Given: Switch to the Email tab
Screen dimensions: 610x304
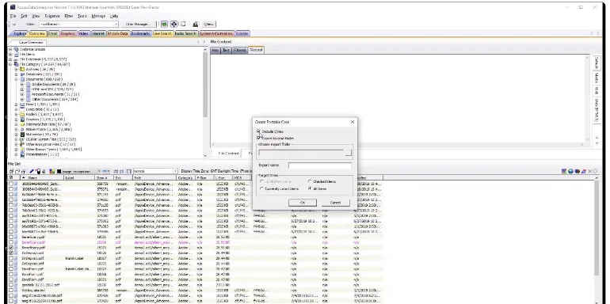Looking at the screenshot, I should (x=52, y=34).
